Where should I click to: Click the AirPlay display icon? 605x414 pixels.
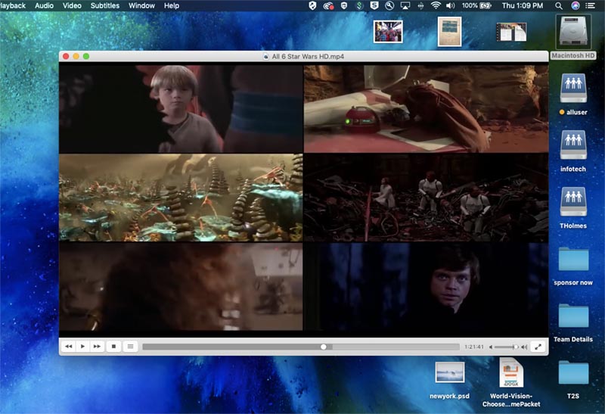point(405,6)
